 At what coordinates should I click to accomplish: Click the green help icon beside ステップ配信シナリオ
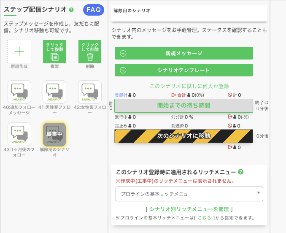coord(71,10)
